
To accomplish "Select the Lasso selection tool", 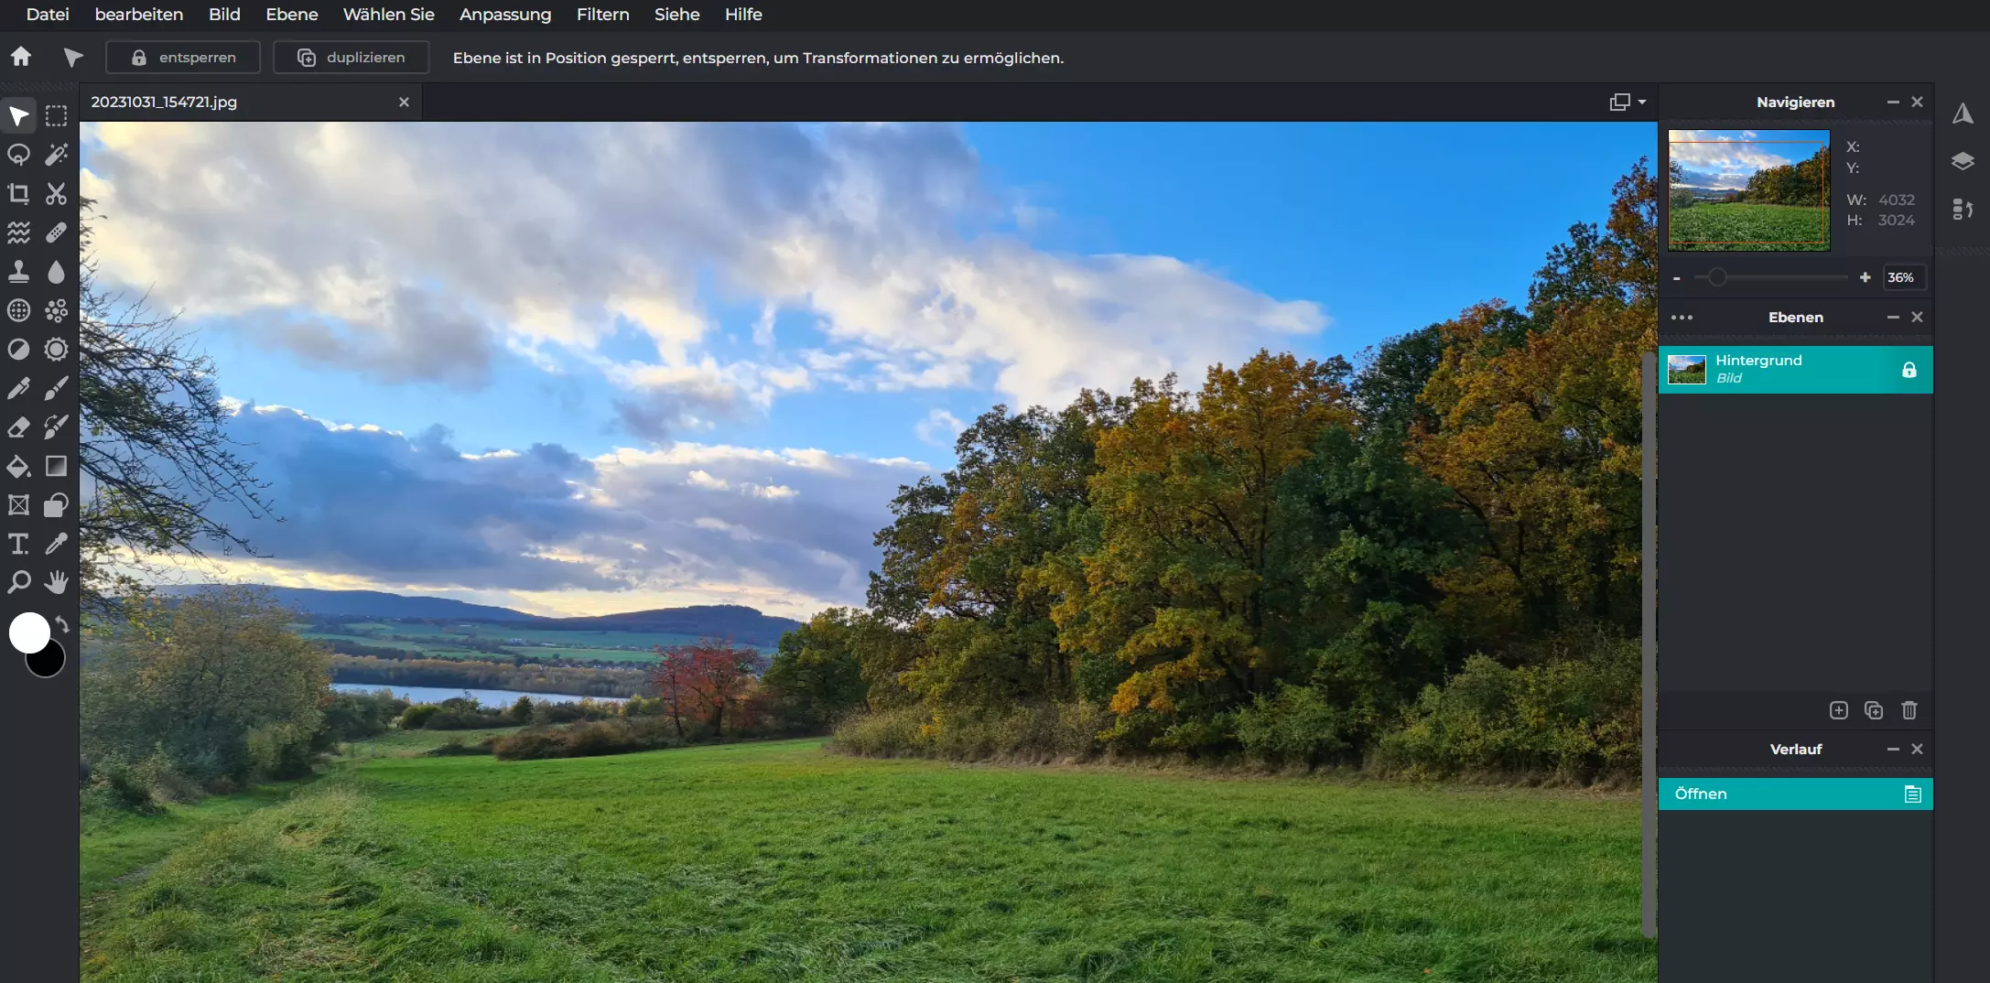I will click(x=18, y=155).
